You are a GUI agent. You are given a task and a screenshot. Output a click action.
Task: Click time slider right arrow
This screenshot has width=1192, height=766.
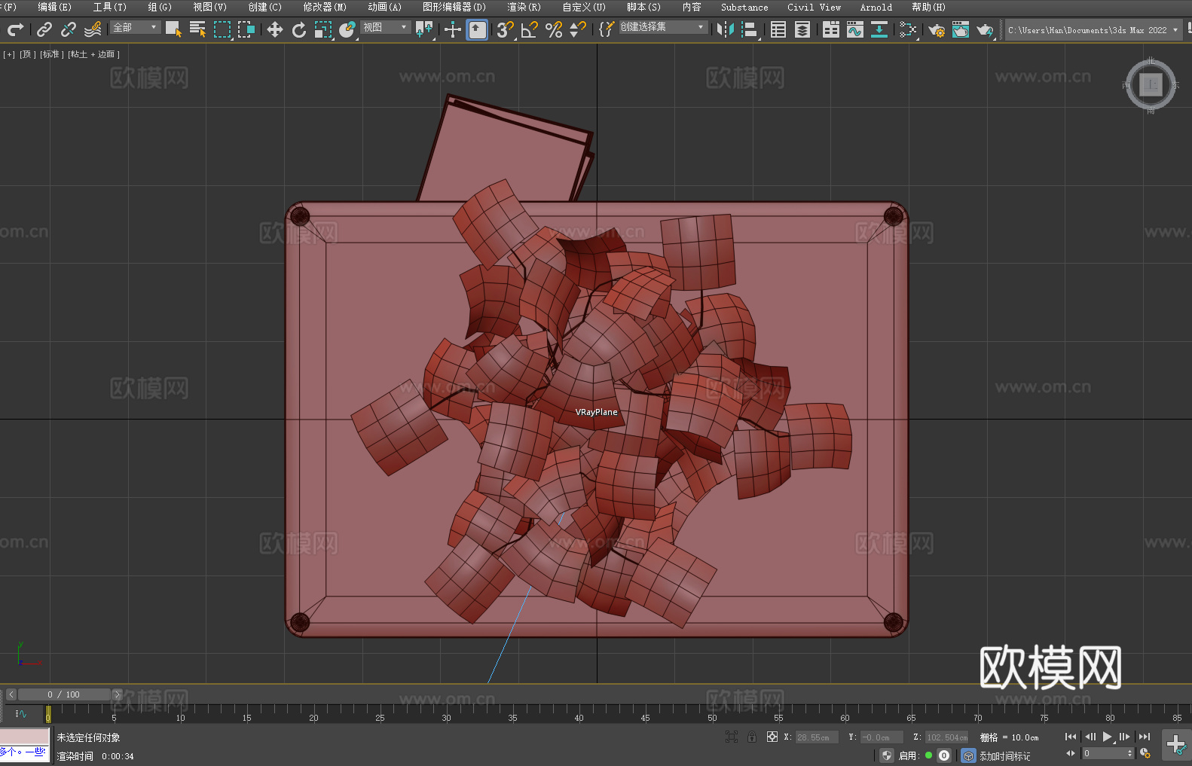(x=117, y=694)
